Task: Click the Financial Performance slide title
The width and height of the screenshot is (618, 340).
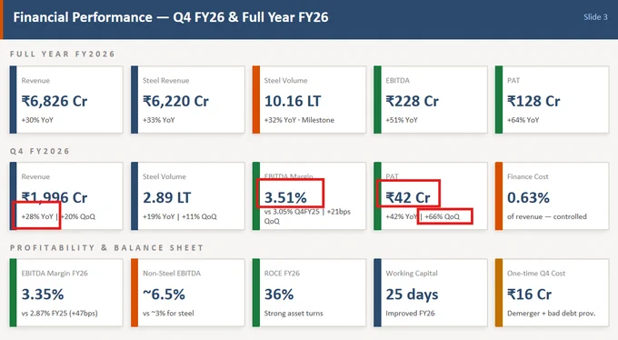Action: coord(171,17)
